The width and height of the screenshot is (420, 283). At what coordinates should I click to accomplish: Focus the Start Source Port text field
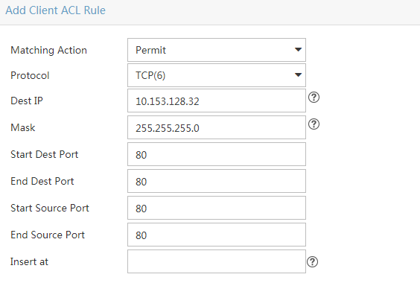click(x=217, y=208)
